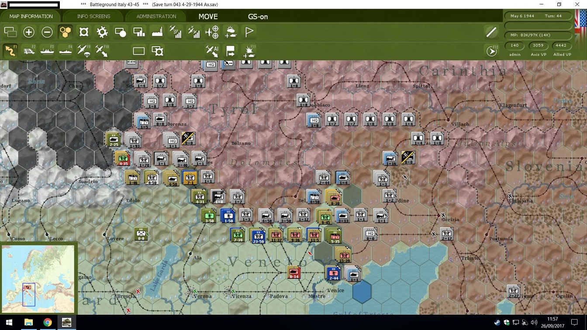
Task: Select air mission F10 plane icon
Action: [102, 51]
